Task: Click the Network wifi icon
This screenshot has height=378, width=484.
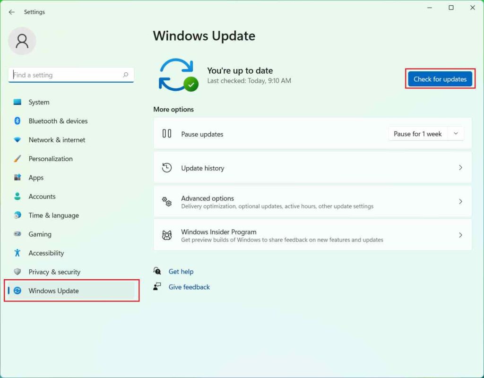Action: click(17, 140)
